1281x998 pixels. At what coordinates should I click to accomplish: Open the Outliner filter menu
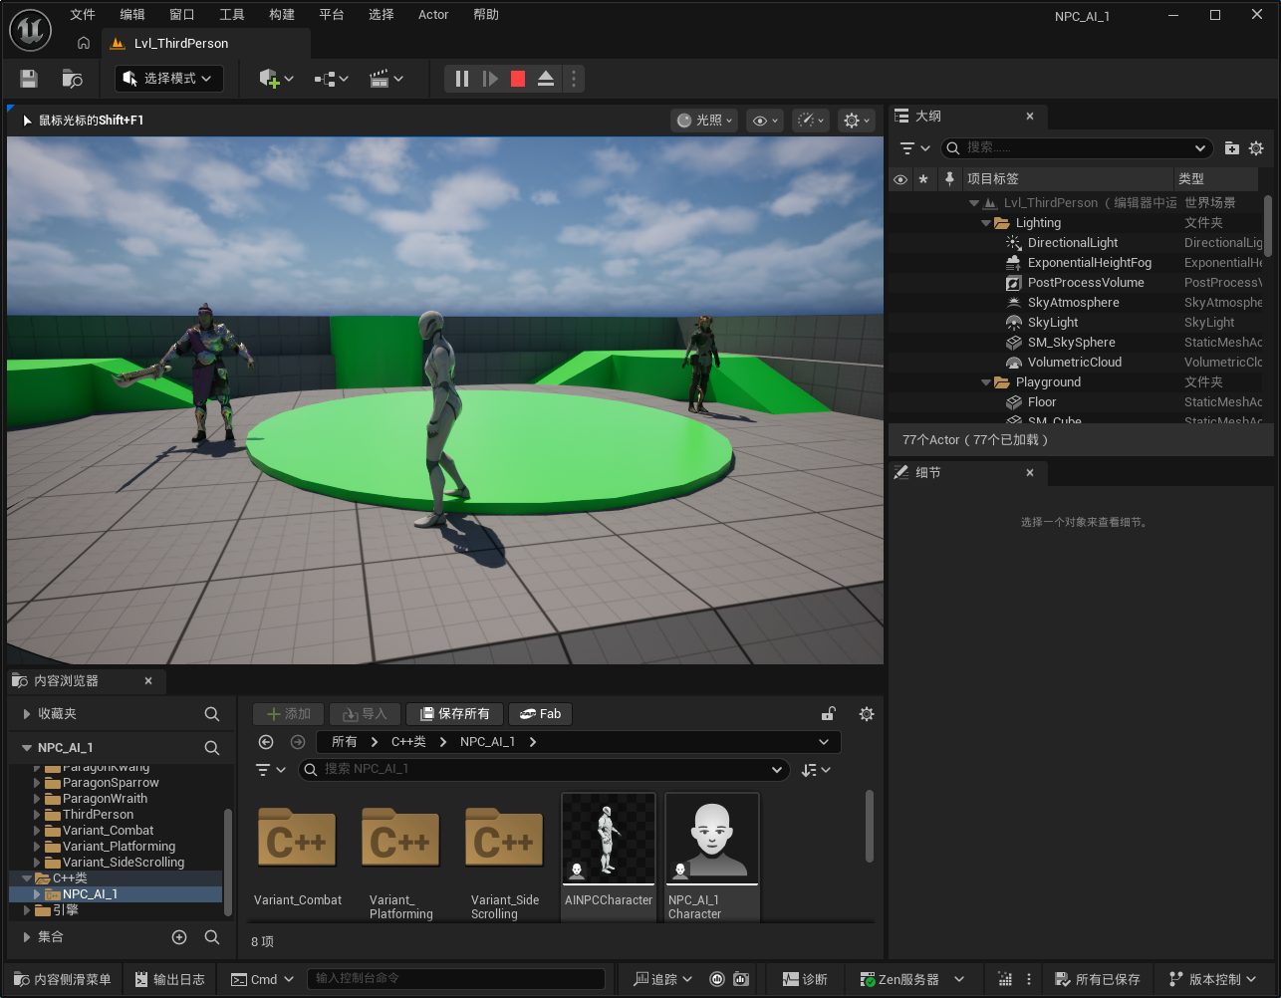tap(914, 147)
